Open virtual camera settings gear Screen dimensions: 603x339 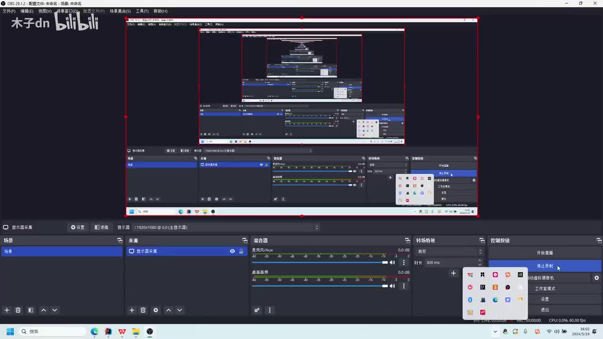click(x=596, y=278)
